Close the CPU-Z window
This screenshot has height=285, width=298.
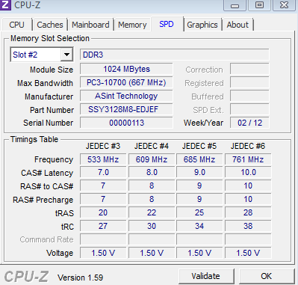click(284, 5)
